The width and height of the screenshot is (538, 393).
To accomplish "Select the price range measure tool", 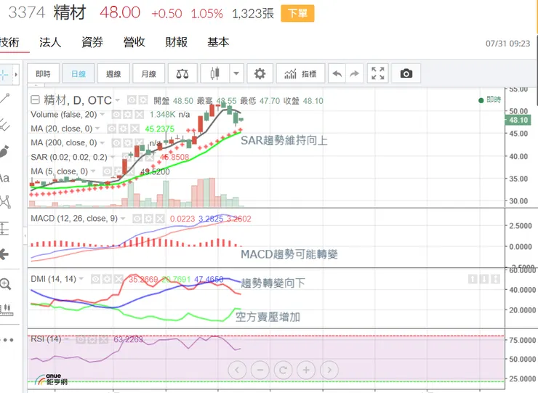I will [x=4, y=228].
